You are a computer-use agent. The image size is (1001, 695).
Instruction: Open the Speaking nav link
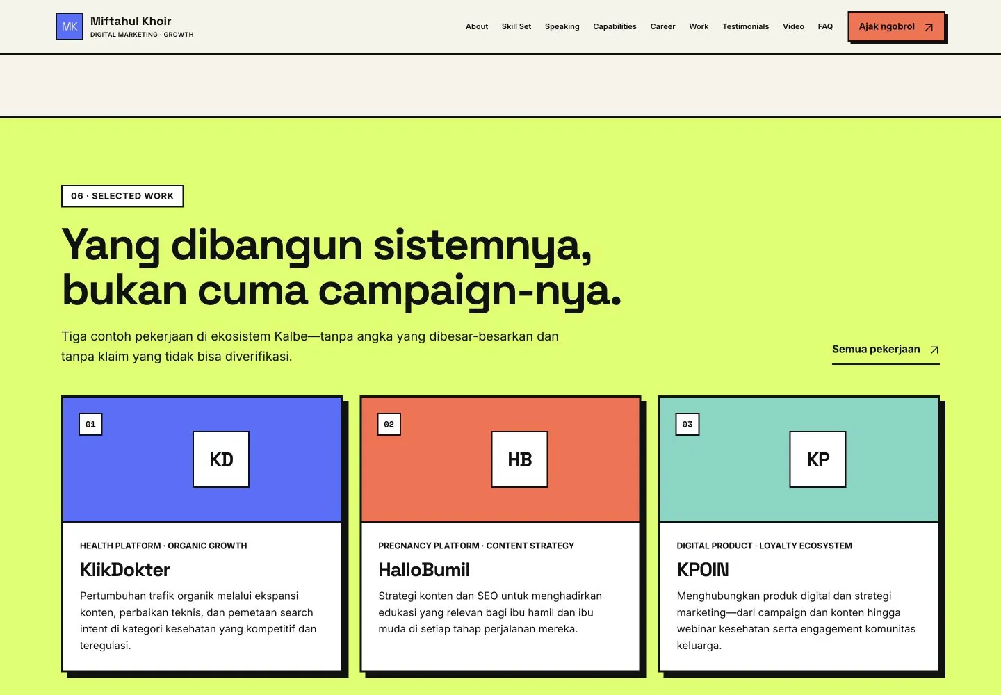click(x=562, y=26)
